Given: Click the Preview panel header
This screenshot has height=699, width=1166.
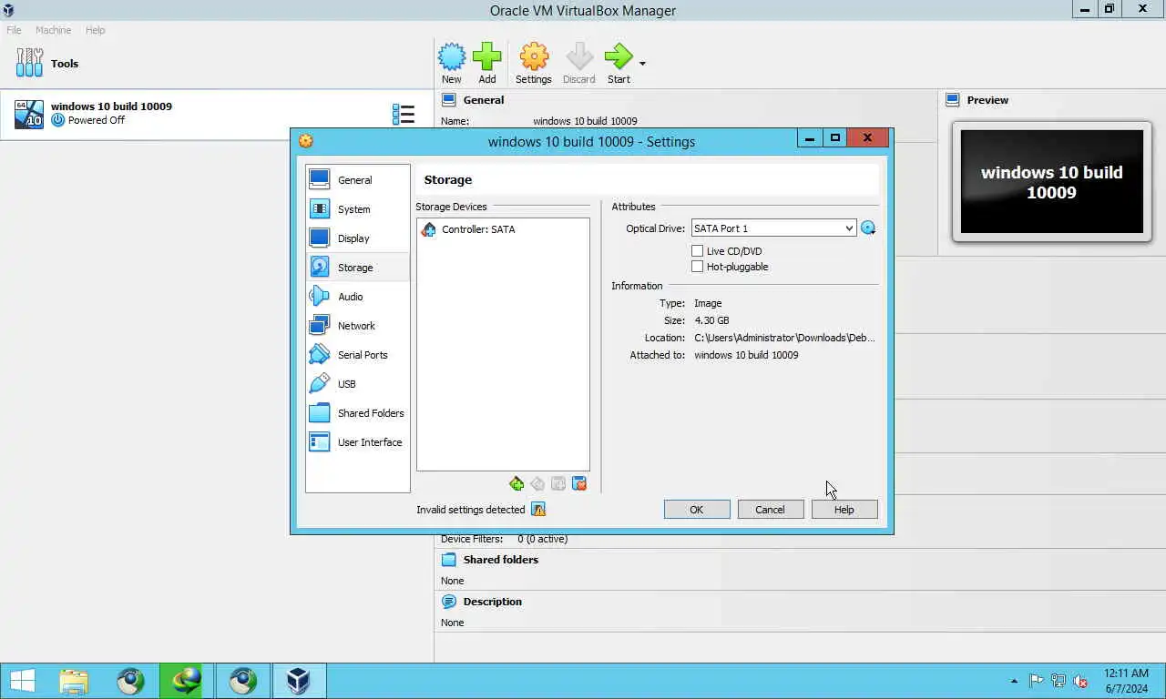Looking at the screenshot, I should click(987, 100).
